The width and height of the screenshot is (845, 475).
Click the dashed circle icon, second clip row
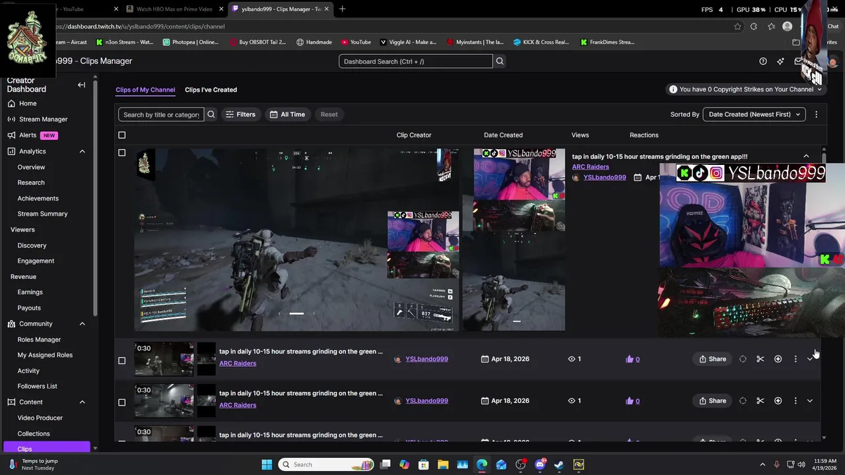[x=743, y=360]
